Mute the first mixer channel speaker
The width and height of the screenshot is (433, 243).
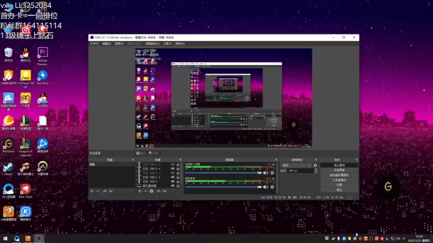click(x=265, y=173)
